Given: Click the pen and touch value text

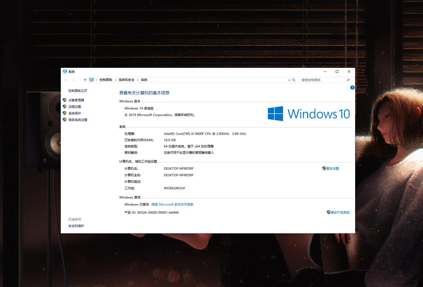Looking at the screenshot, I should pyautogui.click(x=189, y=153).
